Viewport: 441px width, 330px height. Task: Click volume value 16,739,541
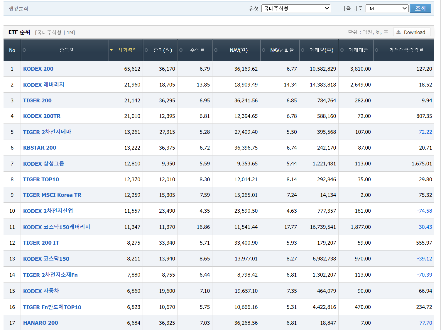pyautogui.click(x=323, y=227)
